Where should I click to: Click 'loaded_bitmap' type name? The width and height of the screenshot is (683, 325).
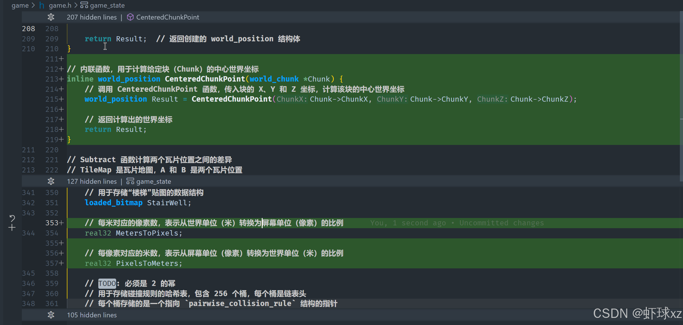click(x=114, y=203)
